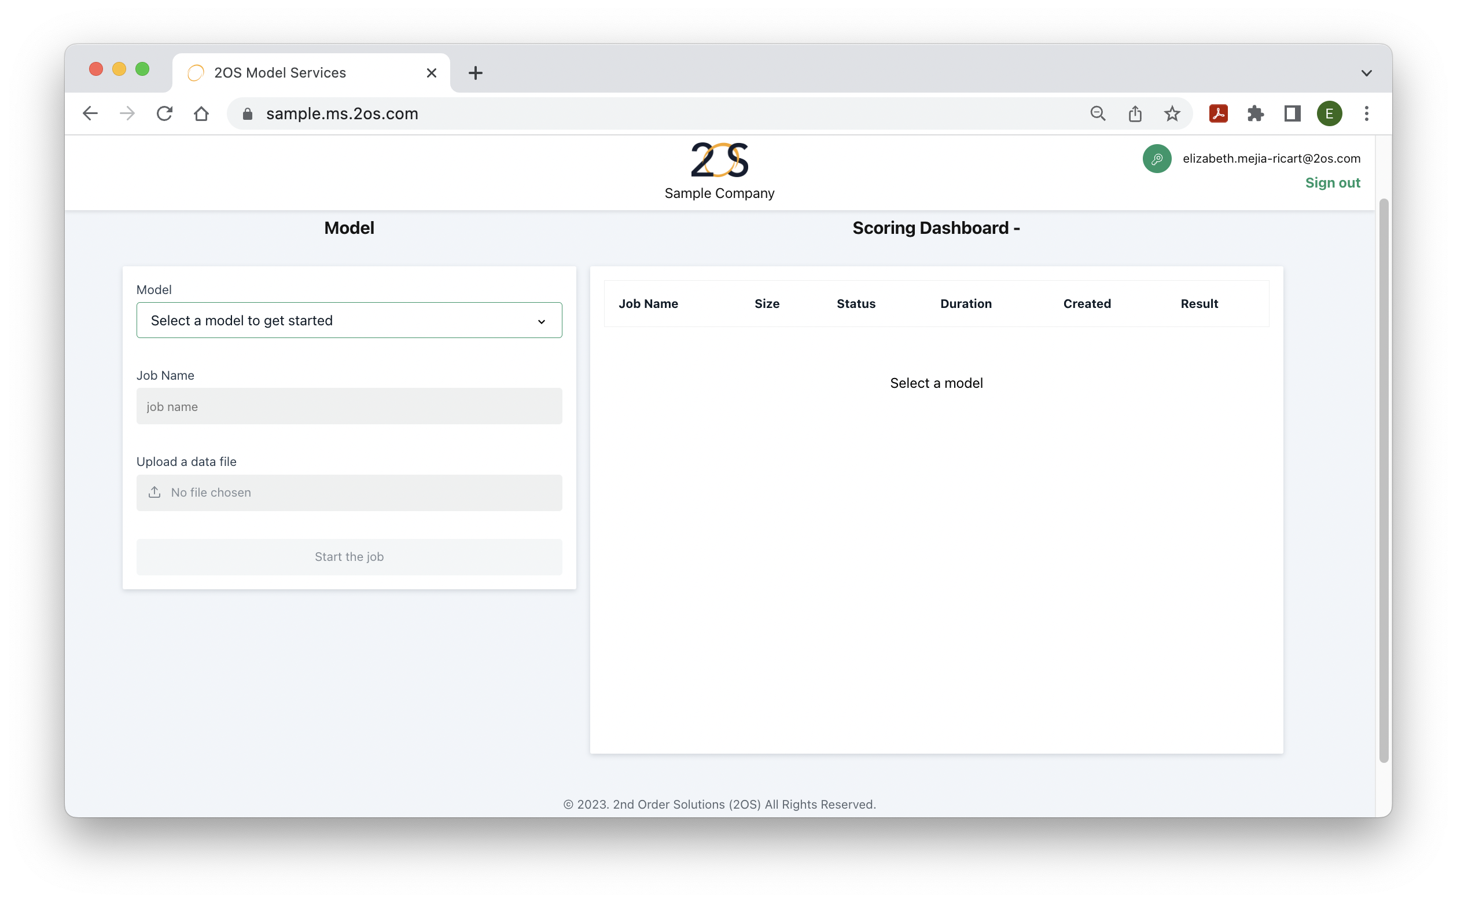Click the home icon in the browser toolbar
1457x903 pixels.
pos(201,113)
